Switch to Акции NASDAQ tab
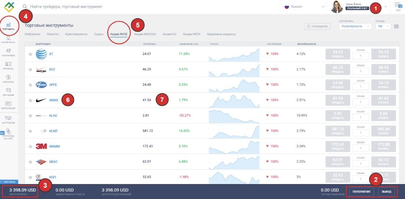The image size is (405, 199). point(145,34)
